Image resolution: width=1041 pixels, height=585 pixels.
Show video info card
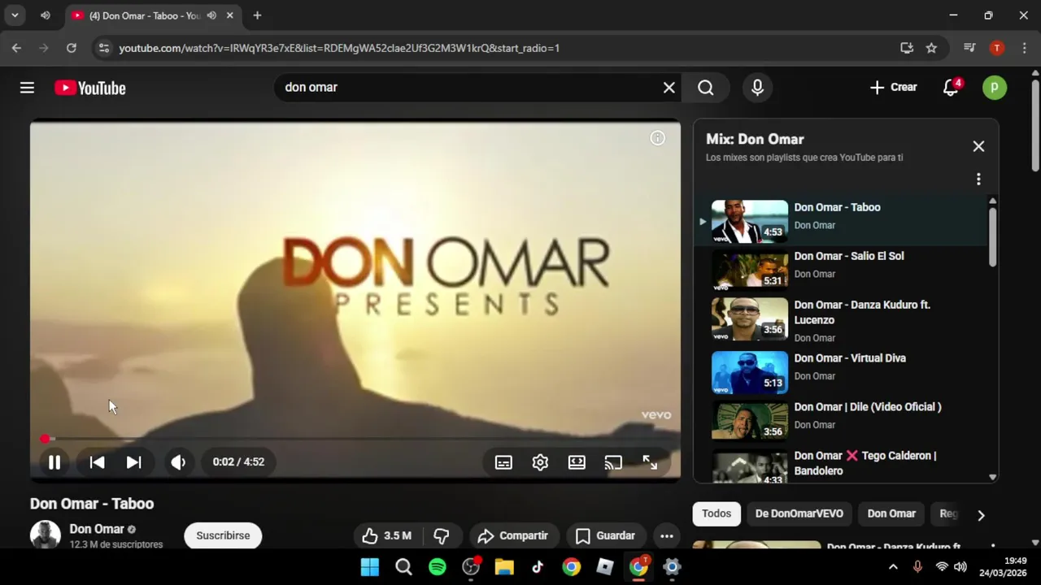click(657, 138)
